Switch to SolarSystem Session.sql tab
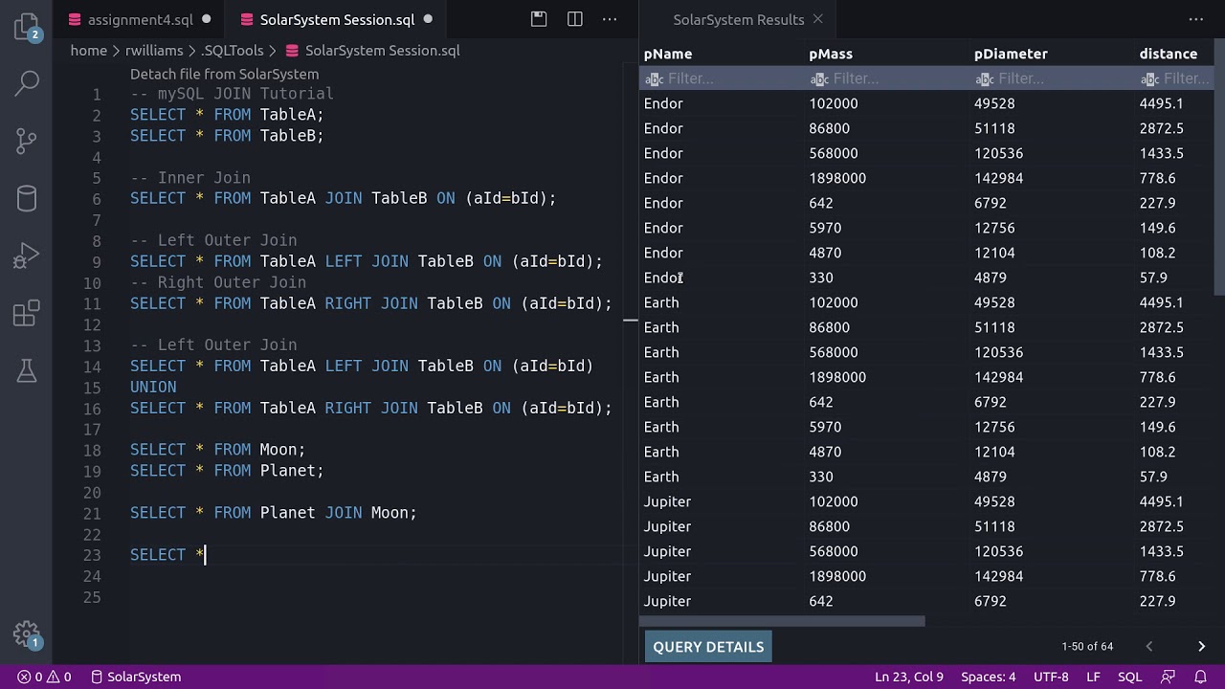Viewport: 1225px width, 689px height. coord(337,19)
